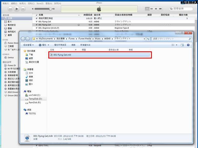Switch iTunes to album list view

(x=152, y=9)
